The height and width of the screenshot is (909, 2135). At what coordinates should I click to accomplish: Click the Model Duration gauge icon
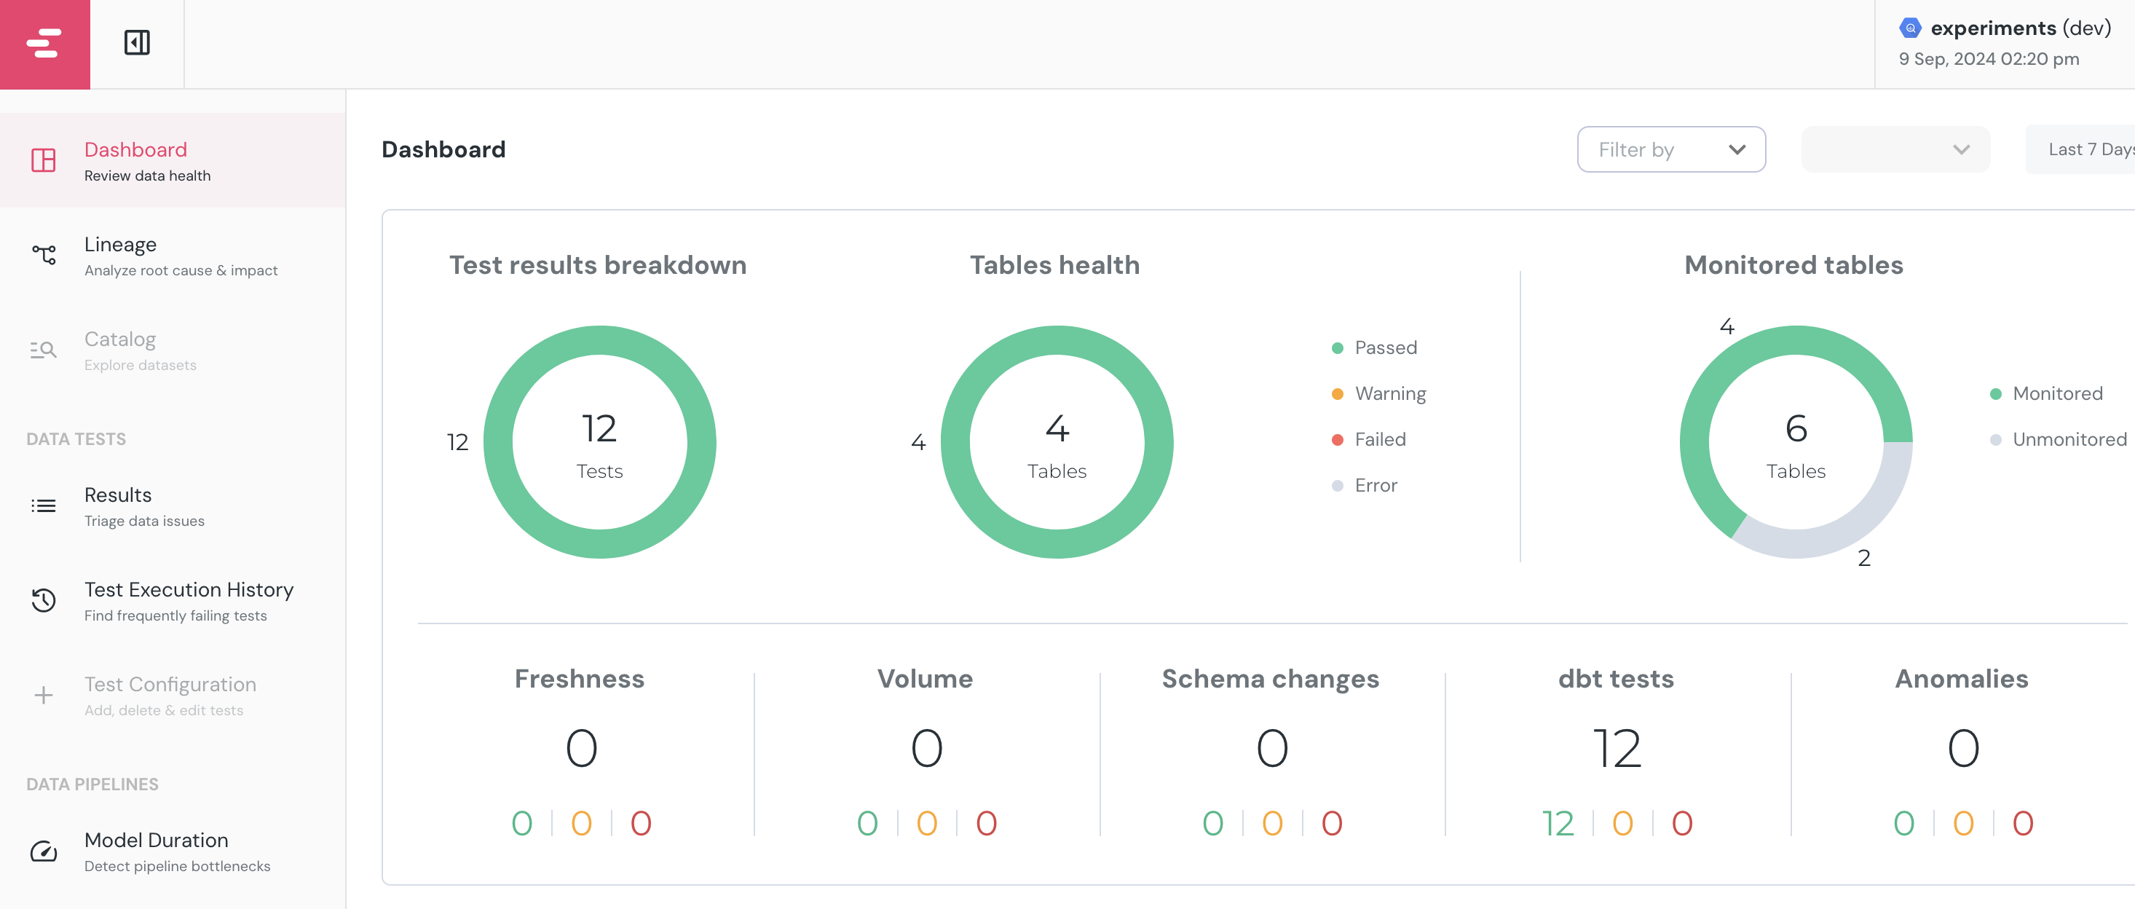[43, 851]
